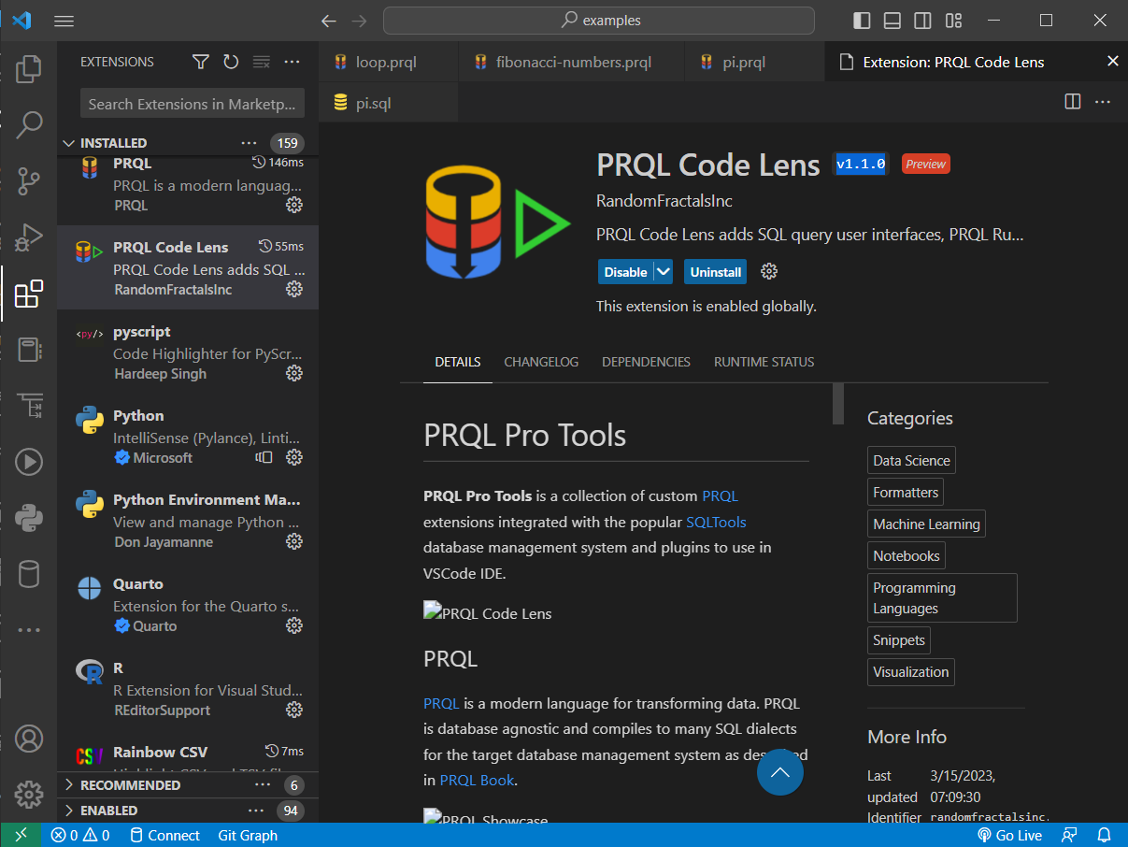
Task: Switch to the pi.sql tab
Action: (x=388, y=103)
